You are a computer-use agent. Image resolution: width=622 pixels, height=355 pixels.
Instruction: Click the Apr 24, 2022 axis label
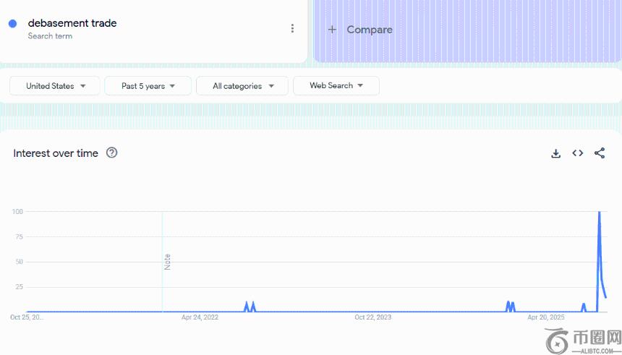(200, 317)
